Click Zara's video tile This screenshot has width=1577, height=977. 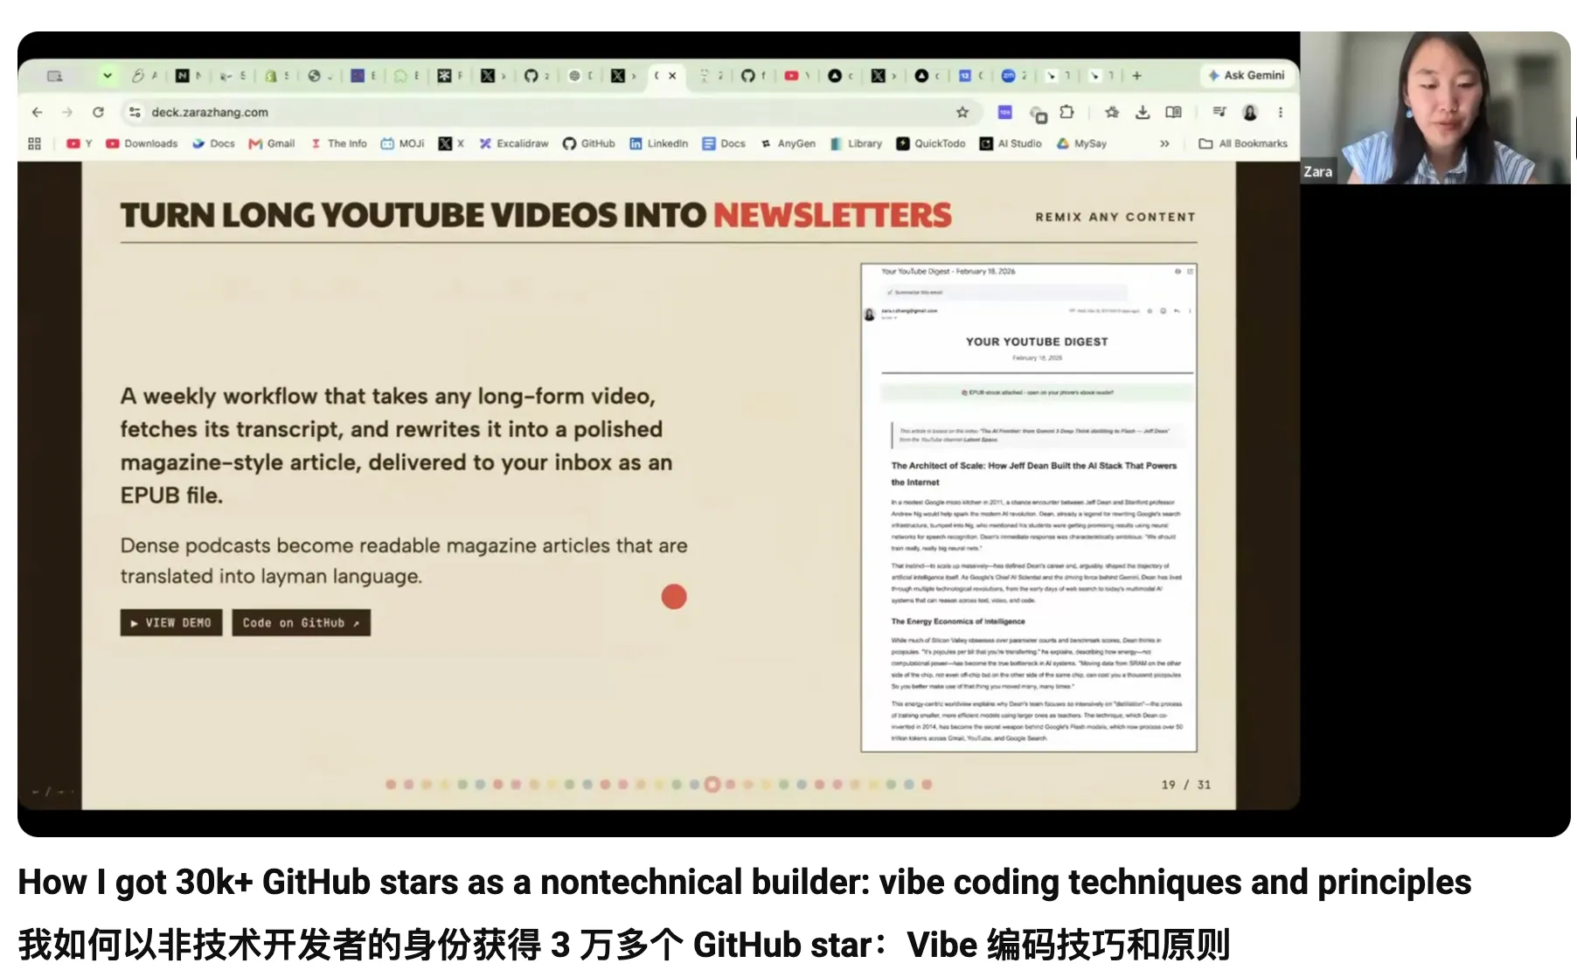(1435, 107)
